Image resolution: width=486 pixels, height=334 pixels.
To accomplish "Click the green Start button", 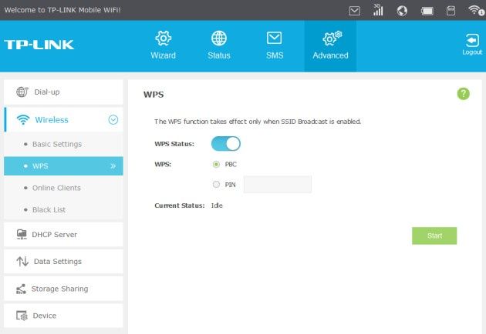I will pyautogui.click(x=434, y=235).
